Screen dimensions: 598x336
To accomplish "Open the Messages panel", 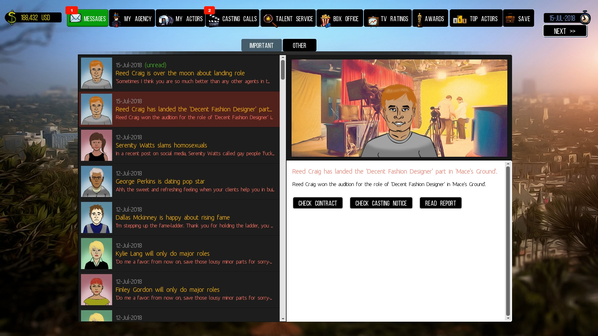I will point(88,18).
